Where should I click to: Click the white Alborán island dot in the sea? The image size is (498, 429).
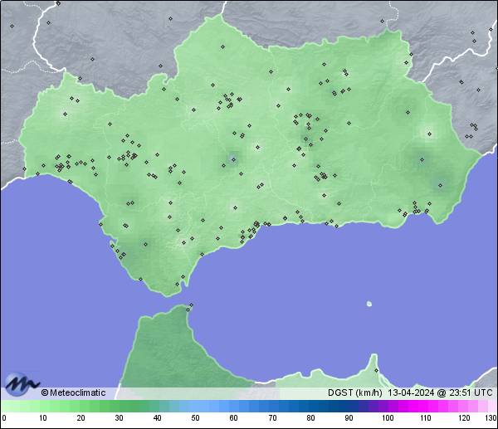point(369,303)
